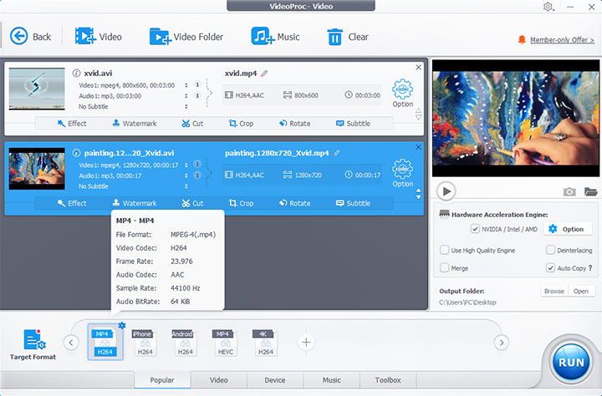602x396 pixels.
Task: Add a new format with the plus button
Action: click(x=306, y=342)
